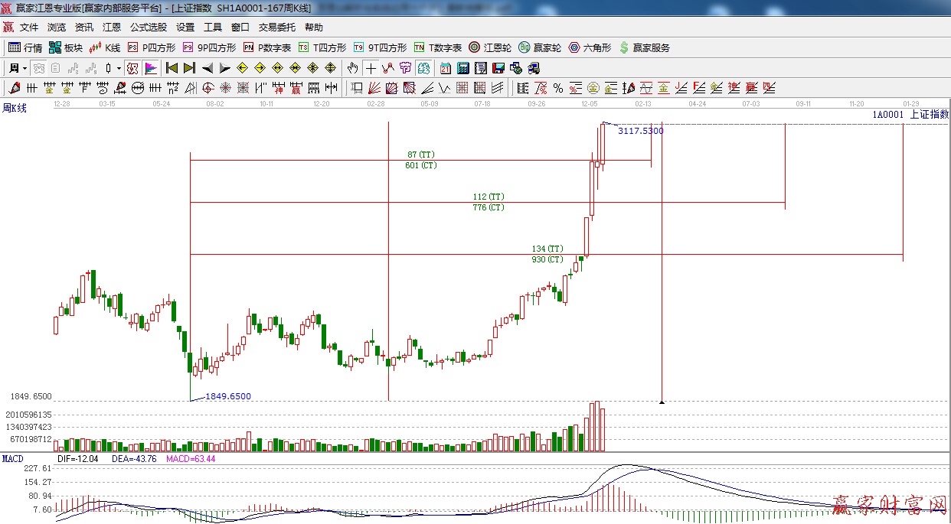
Task: Jump to first bar navigation icon
Action: [172, 68]
